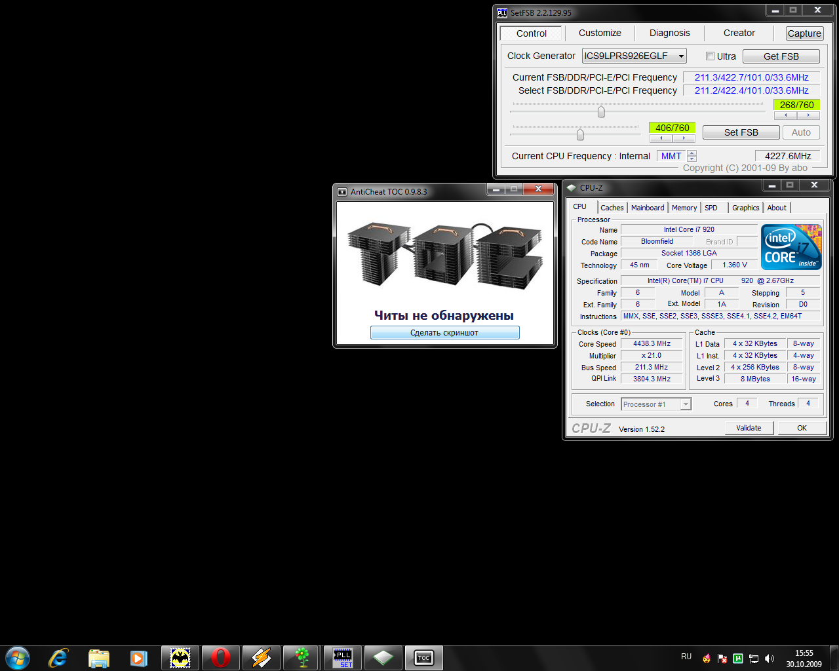Click right arrow under 406/760 value
Image resolution: width=839 pixels, height=671 pixels.
point(684,138)
